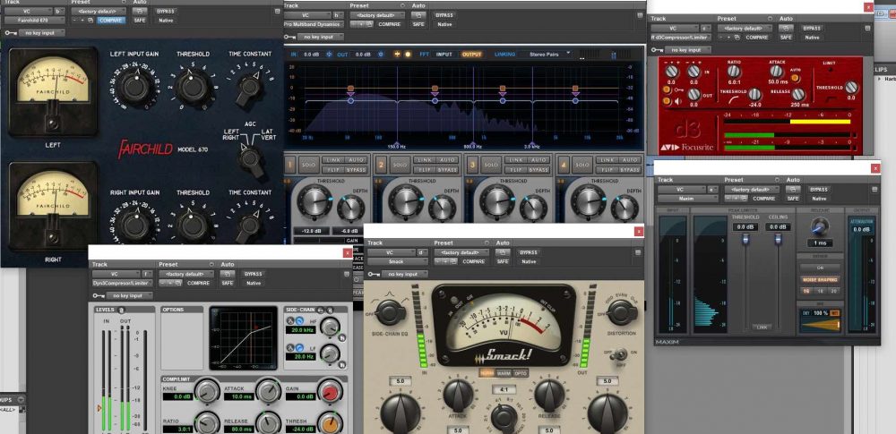
Task: Click Smack! Distortion selector knob
Action: [x=622, y=311]
